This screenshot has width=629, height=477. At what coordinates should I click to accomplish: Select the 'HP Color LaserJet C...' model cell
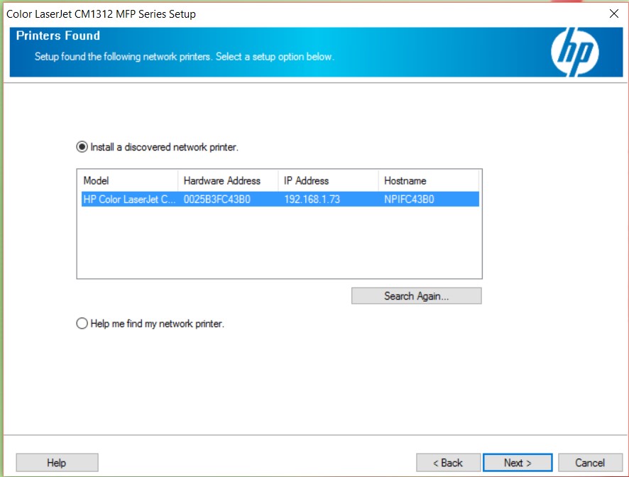pyautogui.click(x=129, y=199)
